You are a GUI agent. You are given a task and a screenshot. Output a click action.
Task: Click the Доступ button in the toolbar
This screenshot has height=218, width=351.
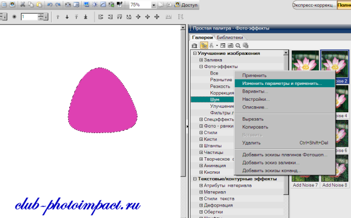[x=186, y=5]
